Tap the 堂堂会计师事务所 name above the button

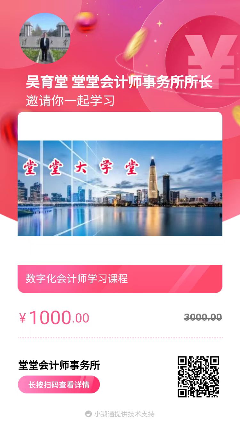59,365
